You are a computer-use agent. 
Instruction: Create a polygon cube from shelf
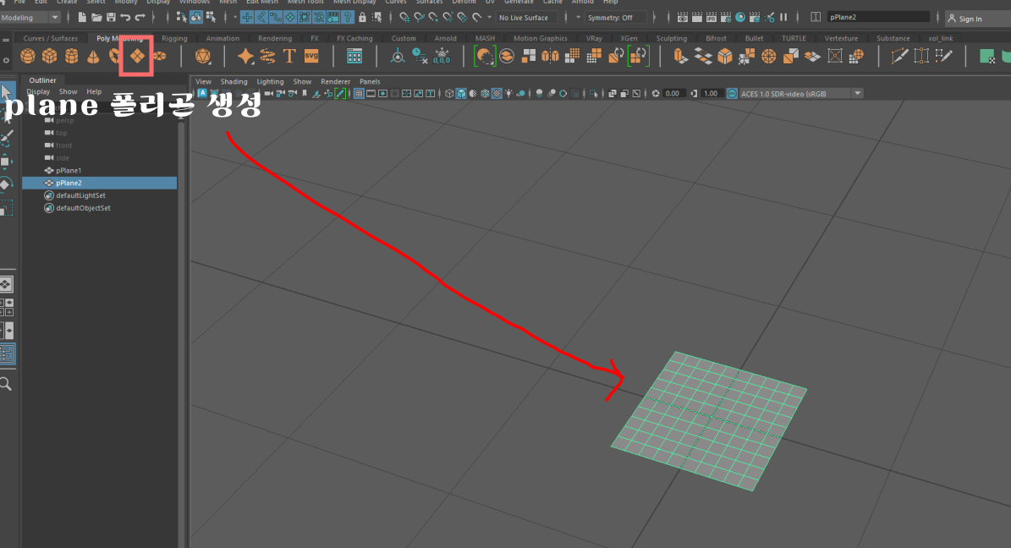click(x=50, y=57)
